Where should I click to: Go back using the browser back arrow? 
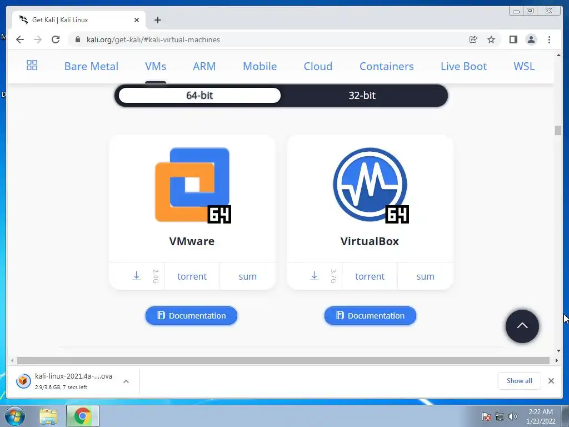point(20,39)
